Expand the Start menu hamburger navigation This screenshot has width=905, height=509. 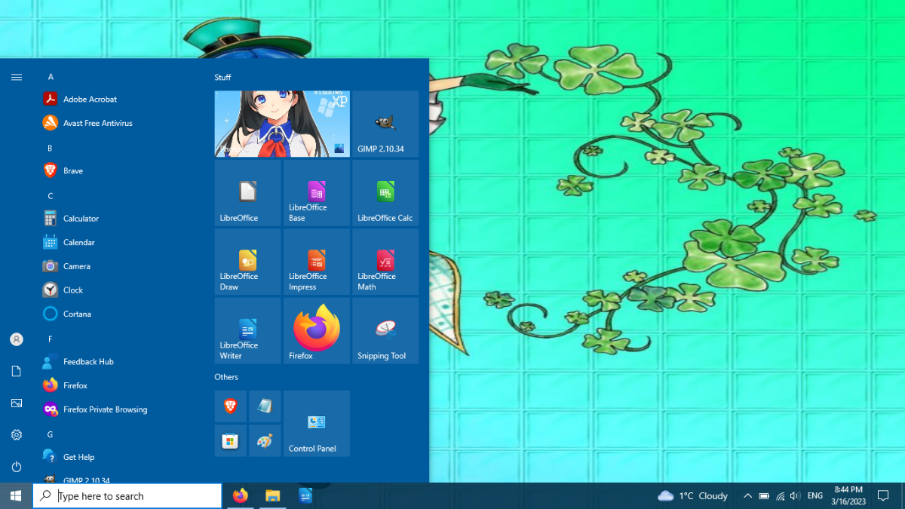(x=17, y=77)
